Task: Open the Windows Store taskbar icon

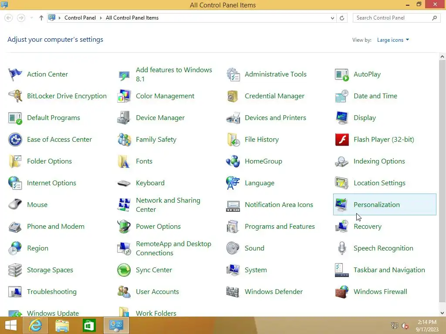Action: [89, 325]
